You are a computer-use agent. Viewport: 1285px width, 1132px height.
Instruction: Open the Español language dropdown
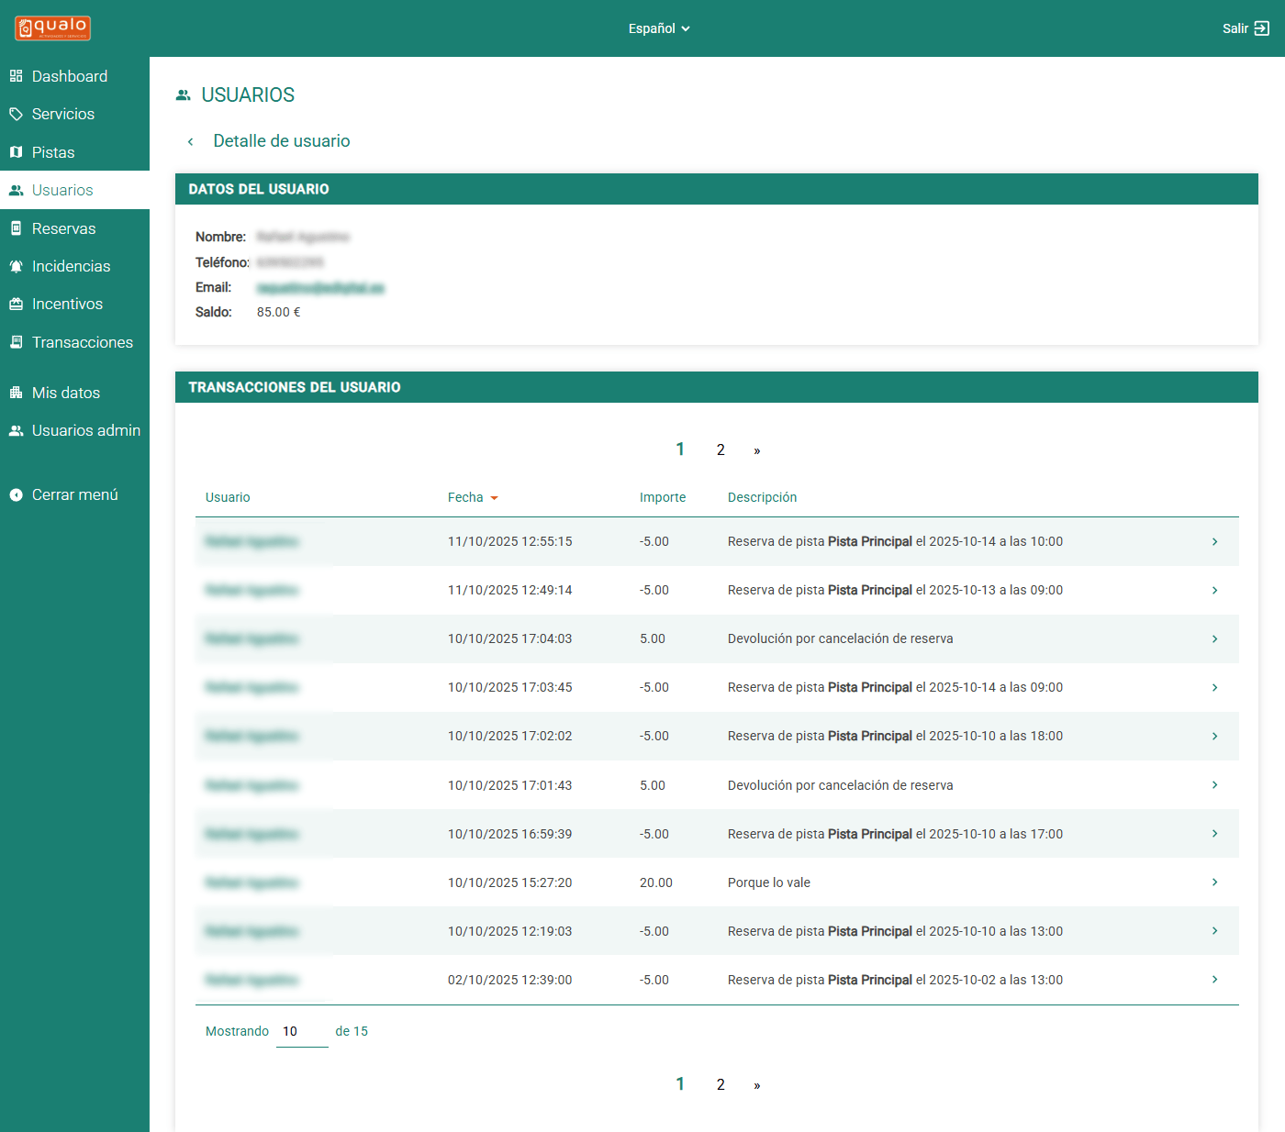(x=658, y=28)
